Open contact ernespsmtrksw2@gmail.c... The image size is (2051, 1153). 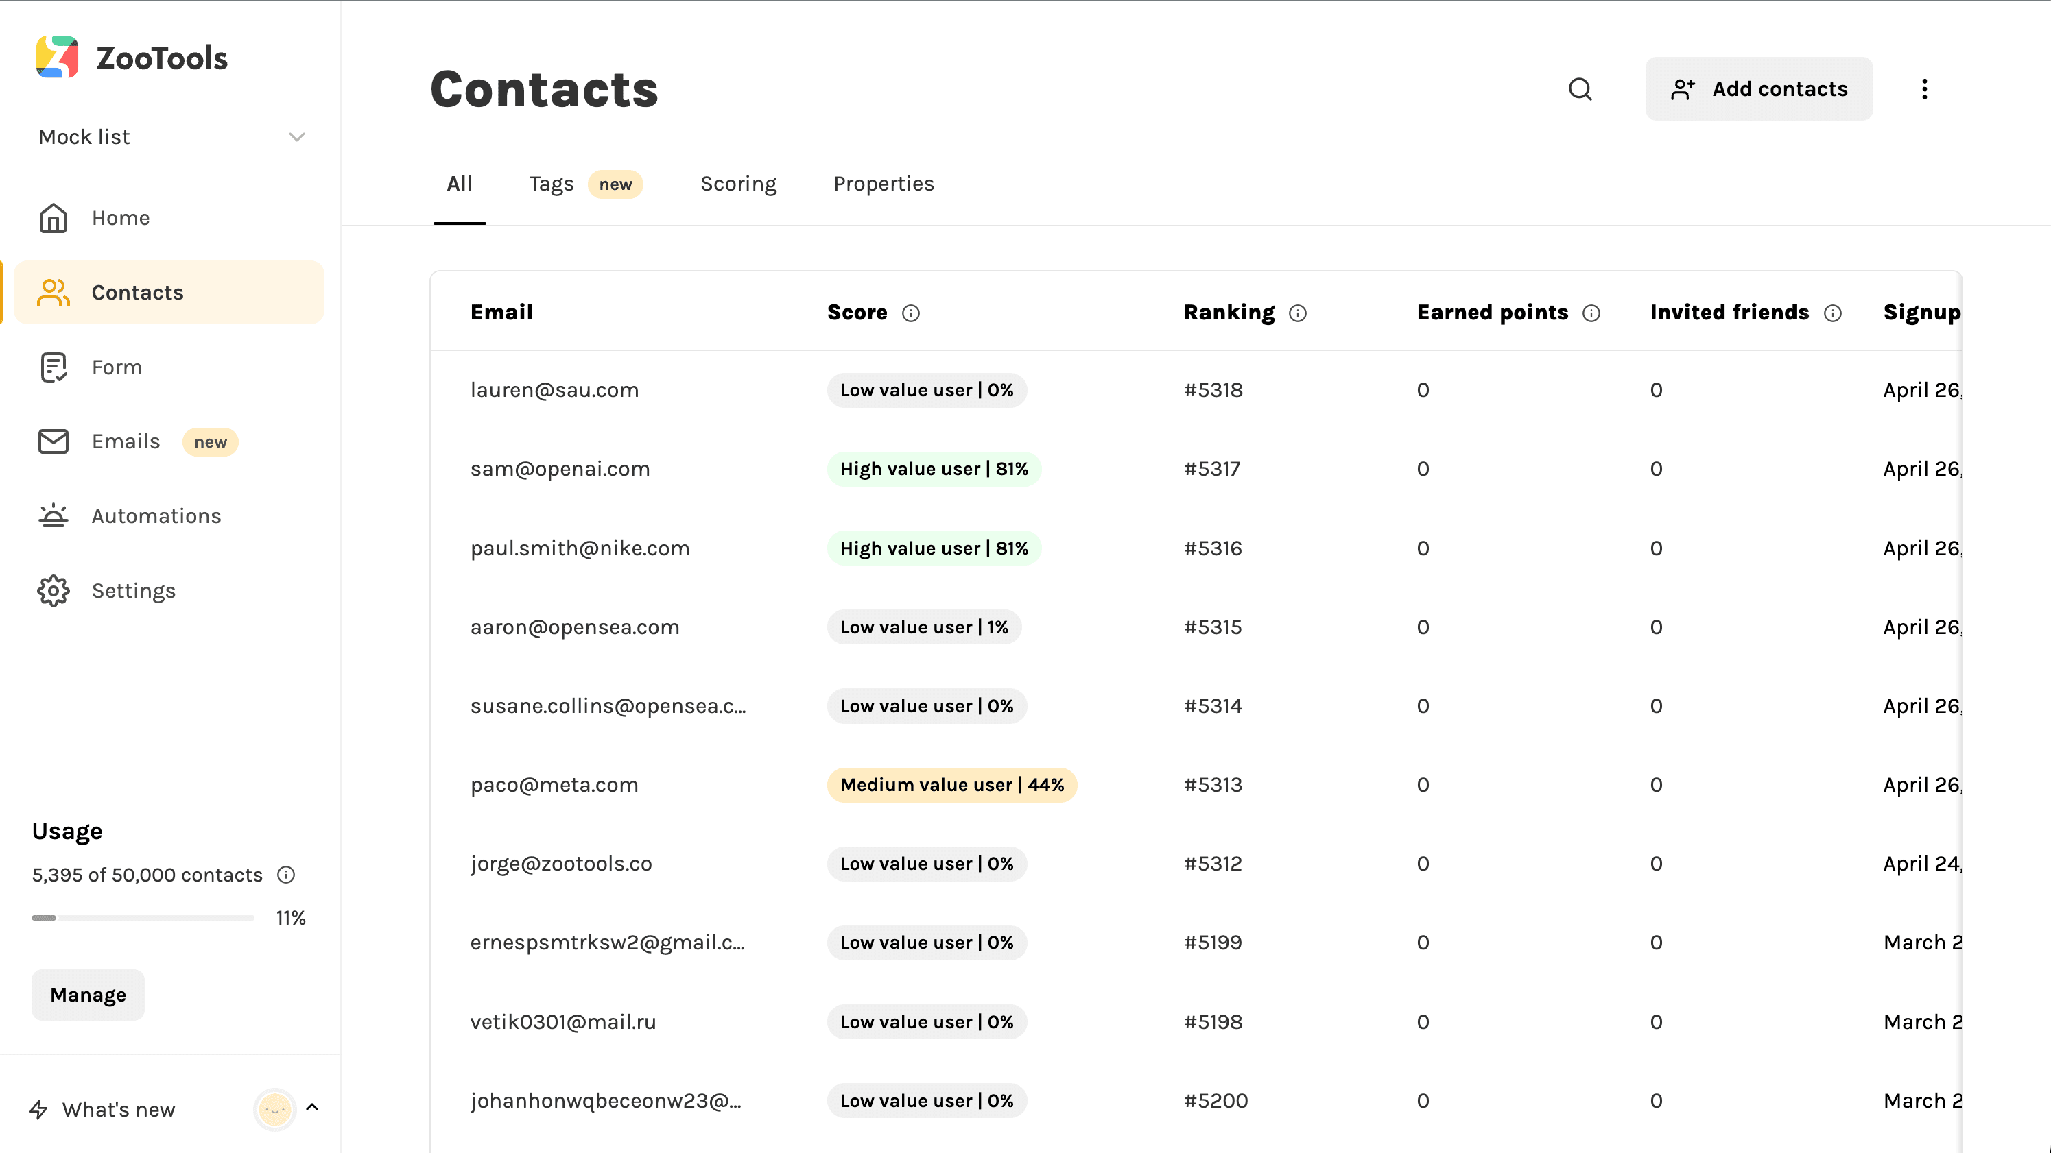tap(608, 942)
